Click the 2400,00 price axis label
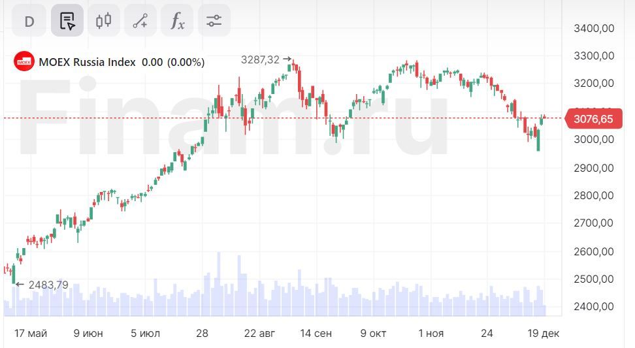The width and height of the screenshot is (635, 348). 593,307
